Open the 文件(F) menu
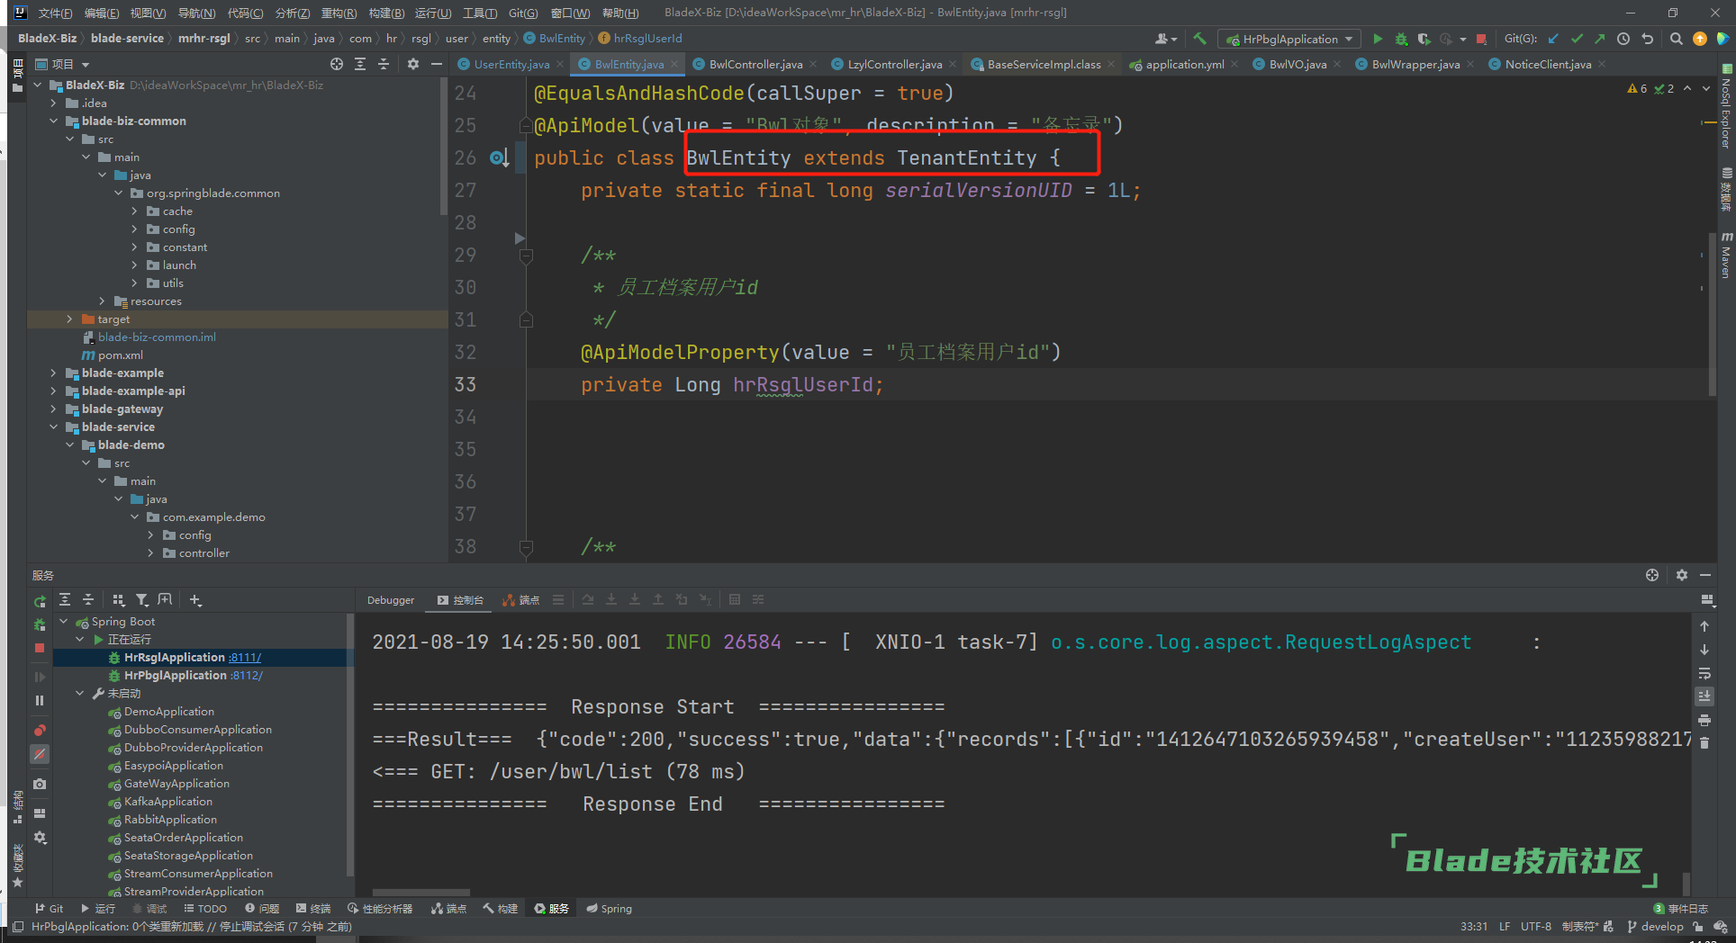 [55, 13]
